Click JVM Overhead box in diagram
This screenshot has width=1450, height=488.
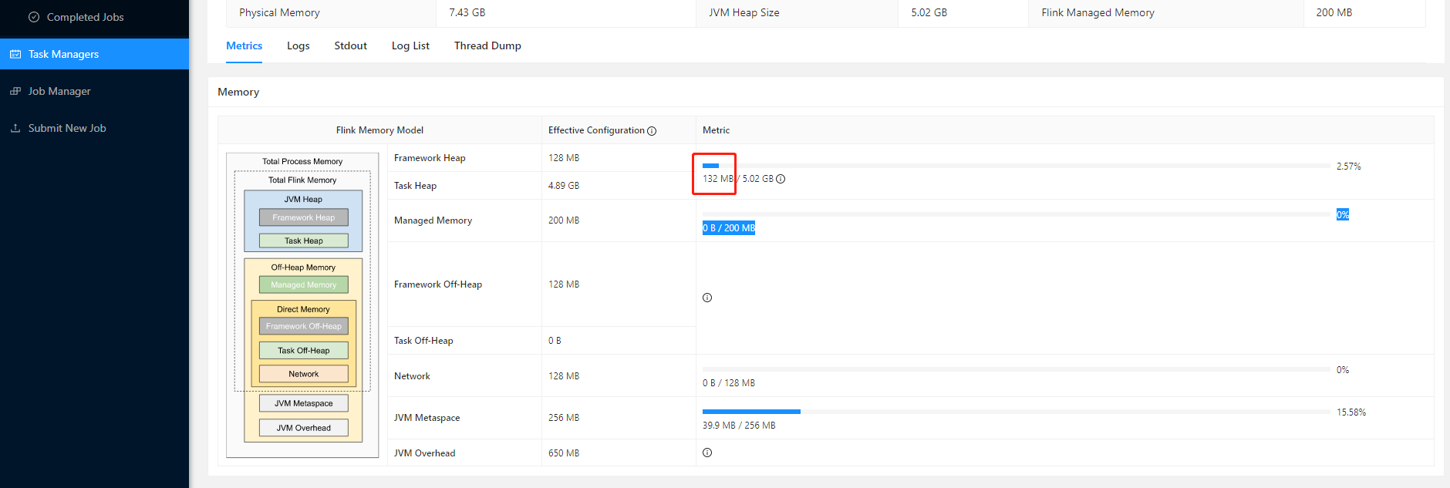point(304,428)
